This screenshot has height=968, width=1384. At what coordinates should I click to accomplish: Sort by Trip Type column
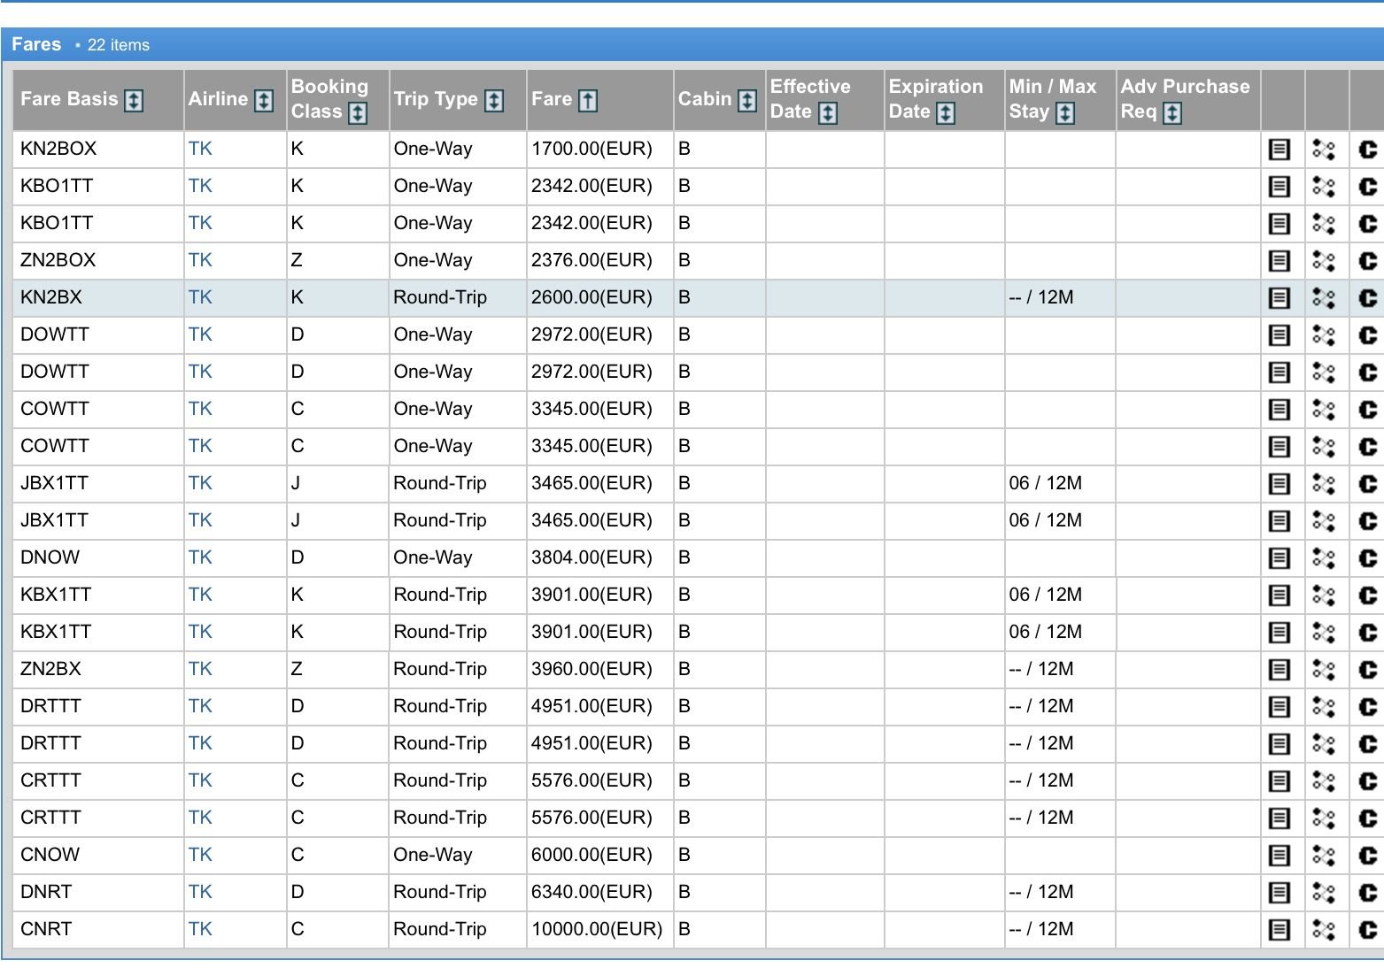tap(494, 100)
